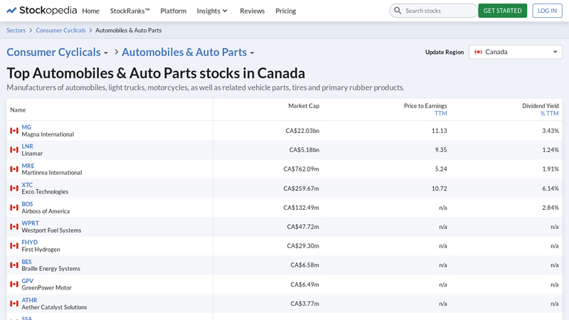This screenshot has height=320, width=569.
Task: Click the Canada flag in Update Region selector
Action: tap(478, 52)
